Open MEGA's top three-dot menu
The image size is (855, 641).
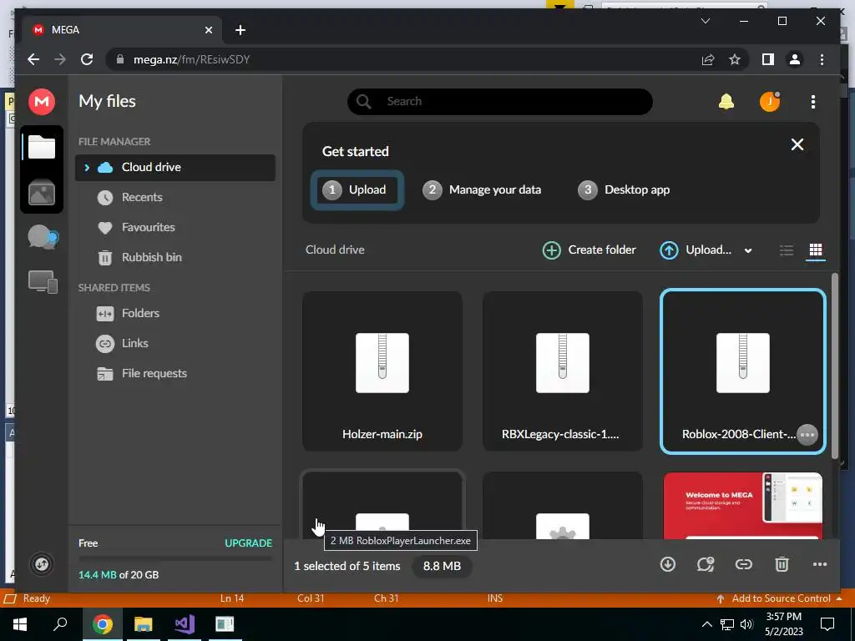tap(813, 101)
